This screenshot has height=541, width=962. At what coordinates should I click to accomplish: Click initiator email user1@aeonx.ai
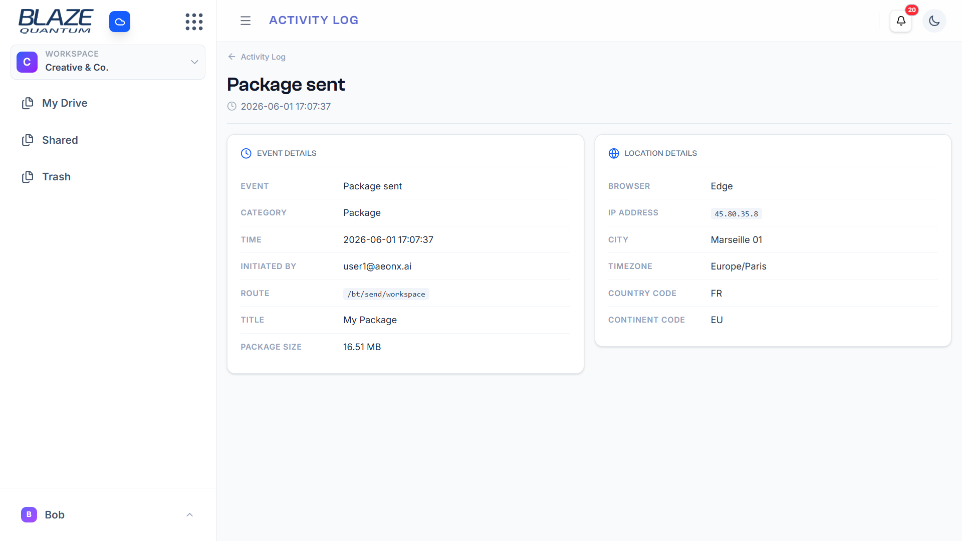tap(377, 266)
